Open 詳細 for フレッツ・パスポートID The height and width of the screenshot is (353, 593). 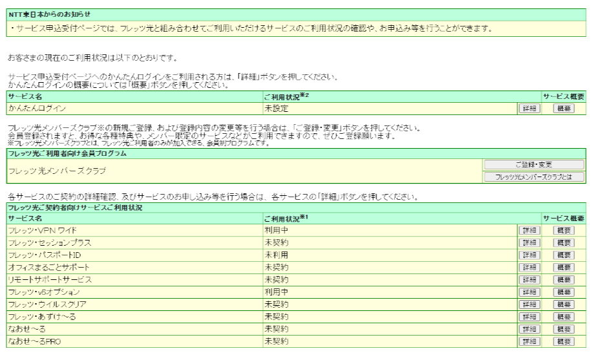click(x=530, y=255)
